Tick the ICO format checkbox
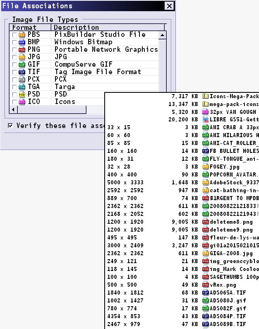259x329 pixels. [14, 102]
